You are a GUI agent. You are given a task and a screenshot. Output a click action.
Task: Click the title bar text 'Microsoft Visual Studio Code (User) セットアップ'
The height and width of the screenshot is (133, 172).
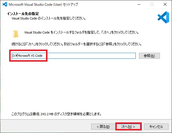[43, 5]
